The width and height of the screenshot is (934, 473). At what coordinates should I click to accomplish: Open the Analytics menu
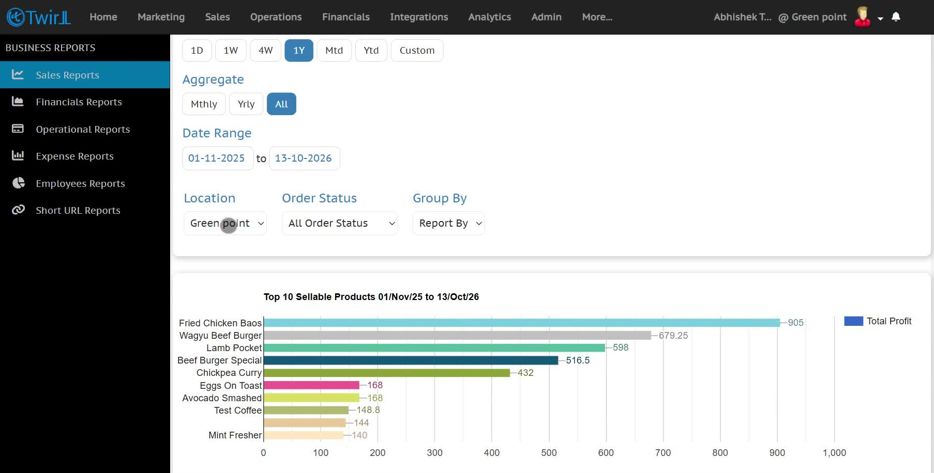490,17
